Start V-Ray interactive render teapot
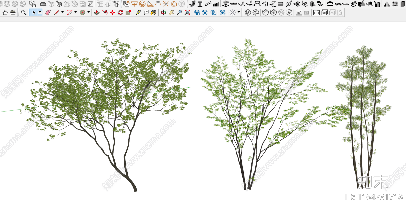The image size is (406, 207). click(x=273, y=12)
